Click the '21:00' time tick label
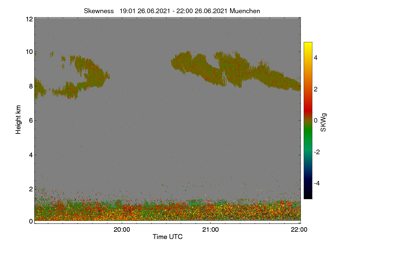395x263 pixels. click(210, 230)
